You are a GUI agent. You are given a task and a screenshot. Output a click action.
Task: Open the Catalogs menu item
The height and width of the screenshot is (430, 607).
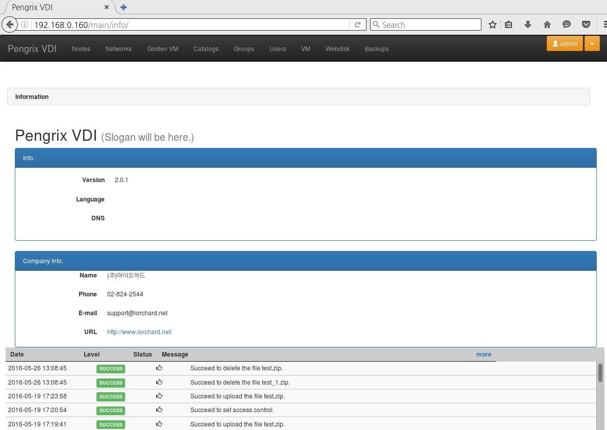[x=206, y=49]
